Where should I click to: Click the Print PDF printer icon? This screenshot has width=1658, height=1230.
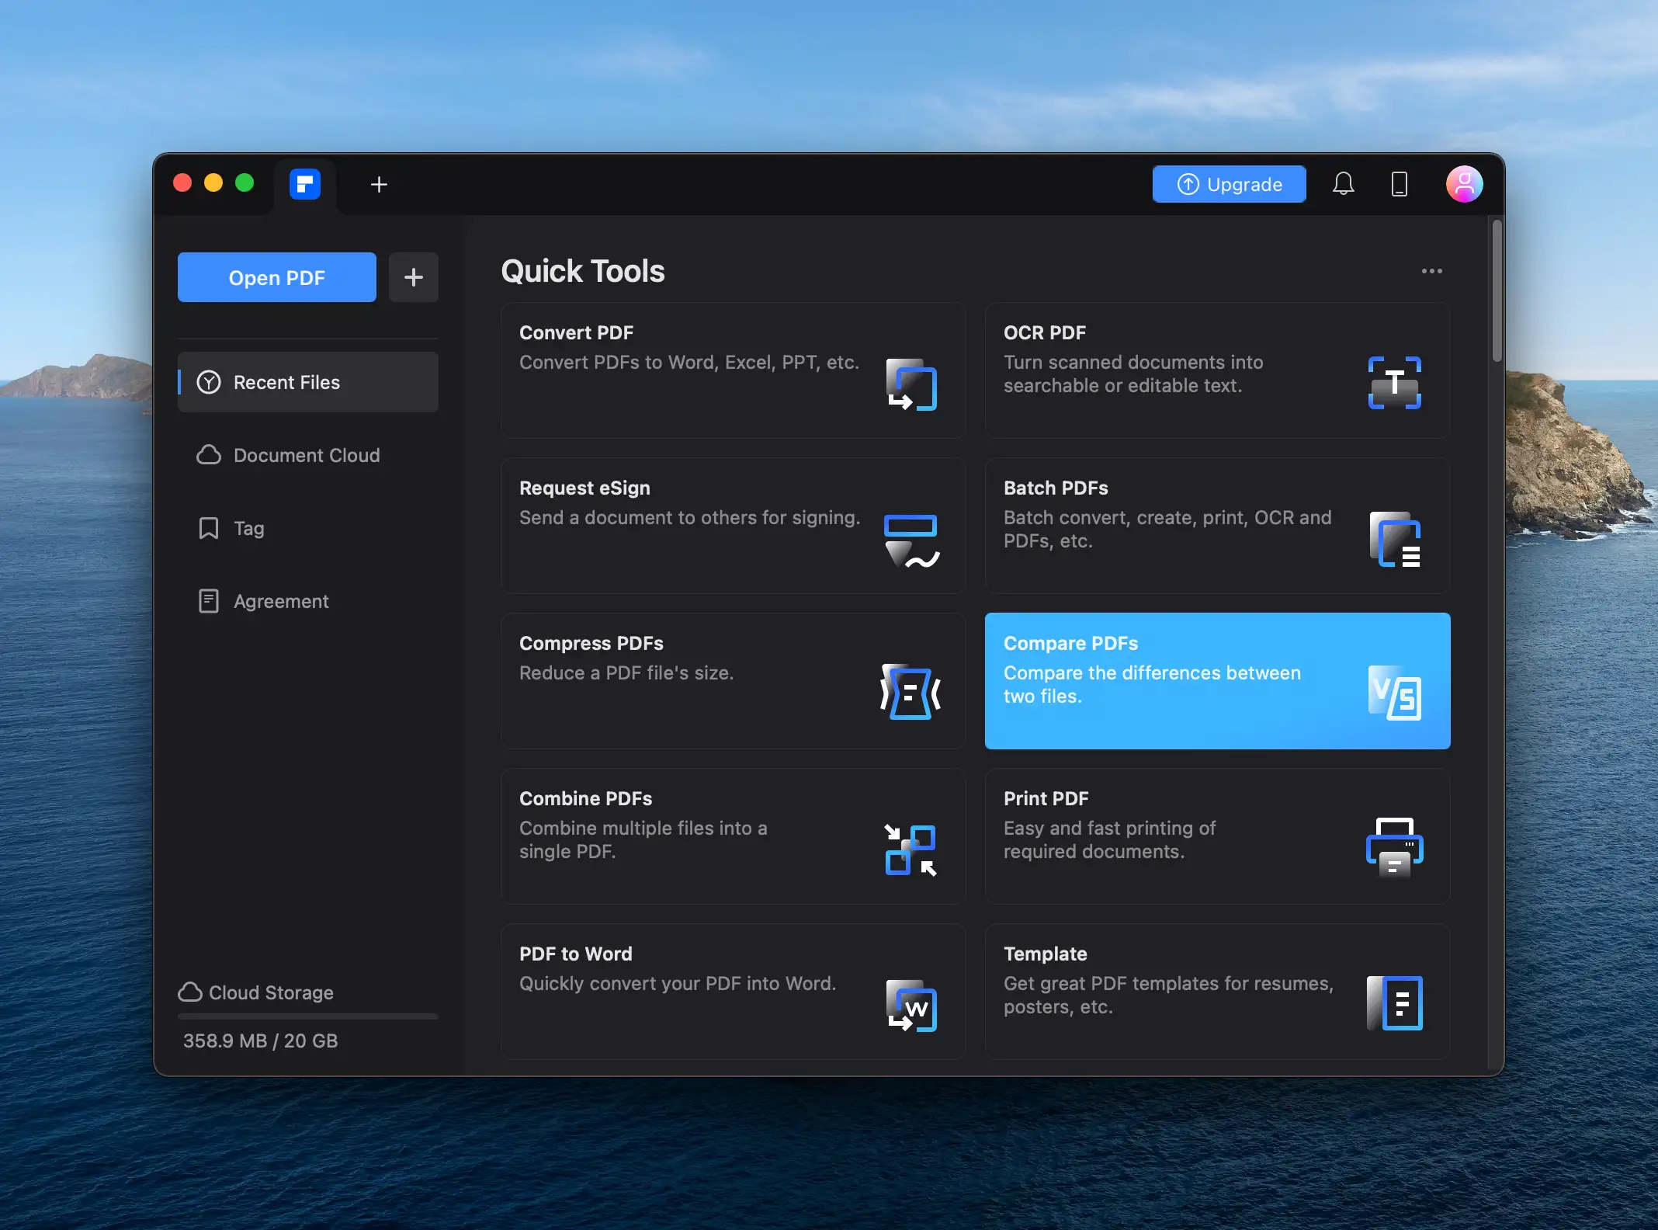(1395, 847)
